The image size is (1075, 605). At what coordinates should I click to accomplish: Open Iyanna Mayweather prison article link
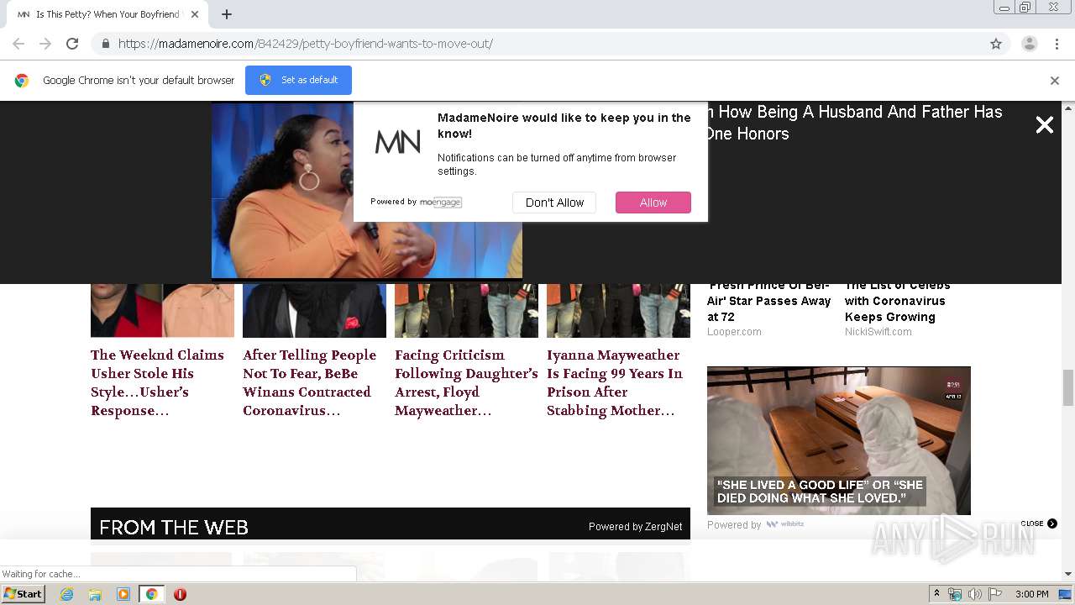(615, 382)
